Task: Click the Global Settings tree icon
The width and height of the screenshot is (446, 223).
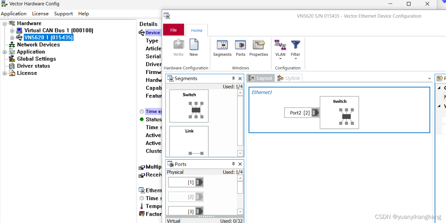Action: coord(12,59)
